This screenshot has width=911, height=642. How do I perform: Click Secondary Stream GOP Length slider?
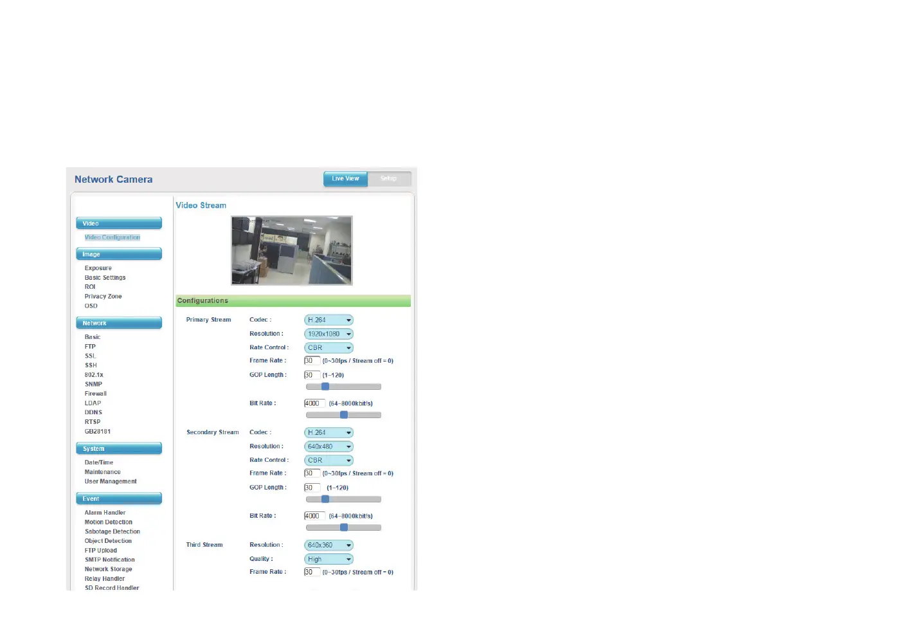click(343, 499)
